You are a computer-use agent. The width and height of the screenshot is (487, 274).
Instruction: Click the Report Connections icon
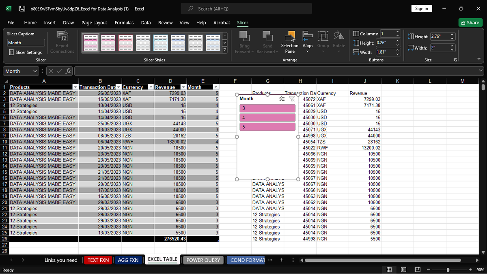tap(62, 37)
